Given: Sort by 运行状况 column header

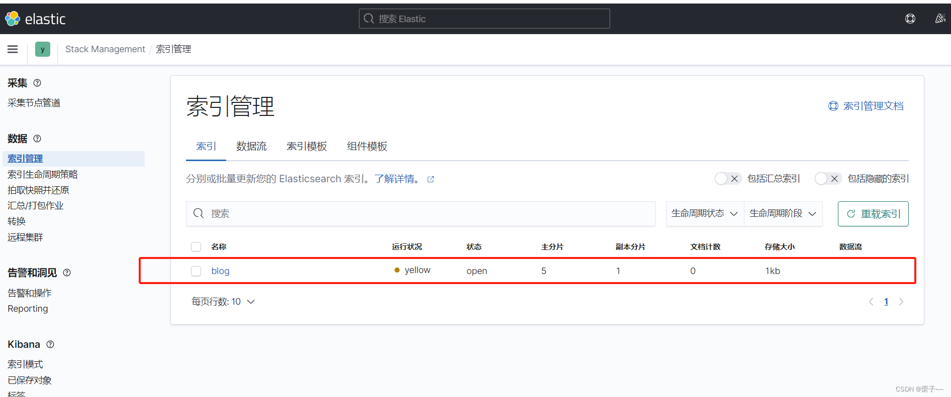Looking at the screenshot, I should click(407, 247).
